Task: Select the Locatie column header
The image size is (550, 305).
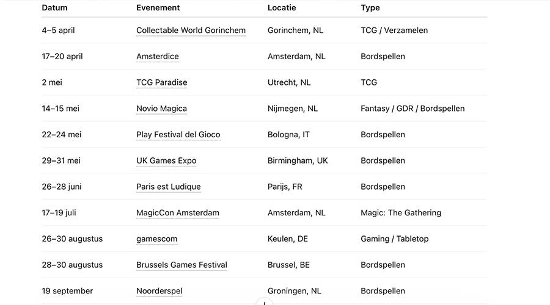Action: coord(282,8)
